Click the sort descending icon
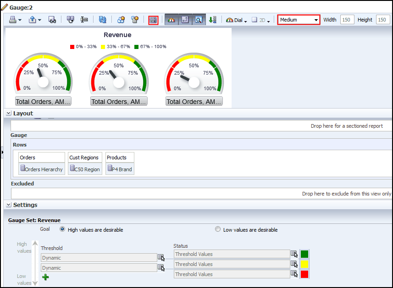This screenshot has height=288, width=393. (x=212, y=20)
